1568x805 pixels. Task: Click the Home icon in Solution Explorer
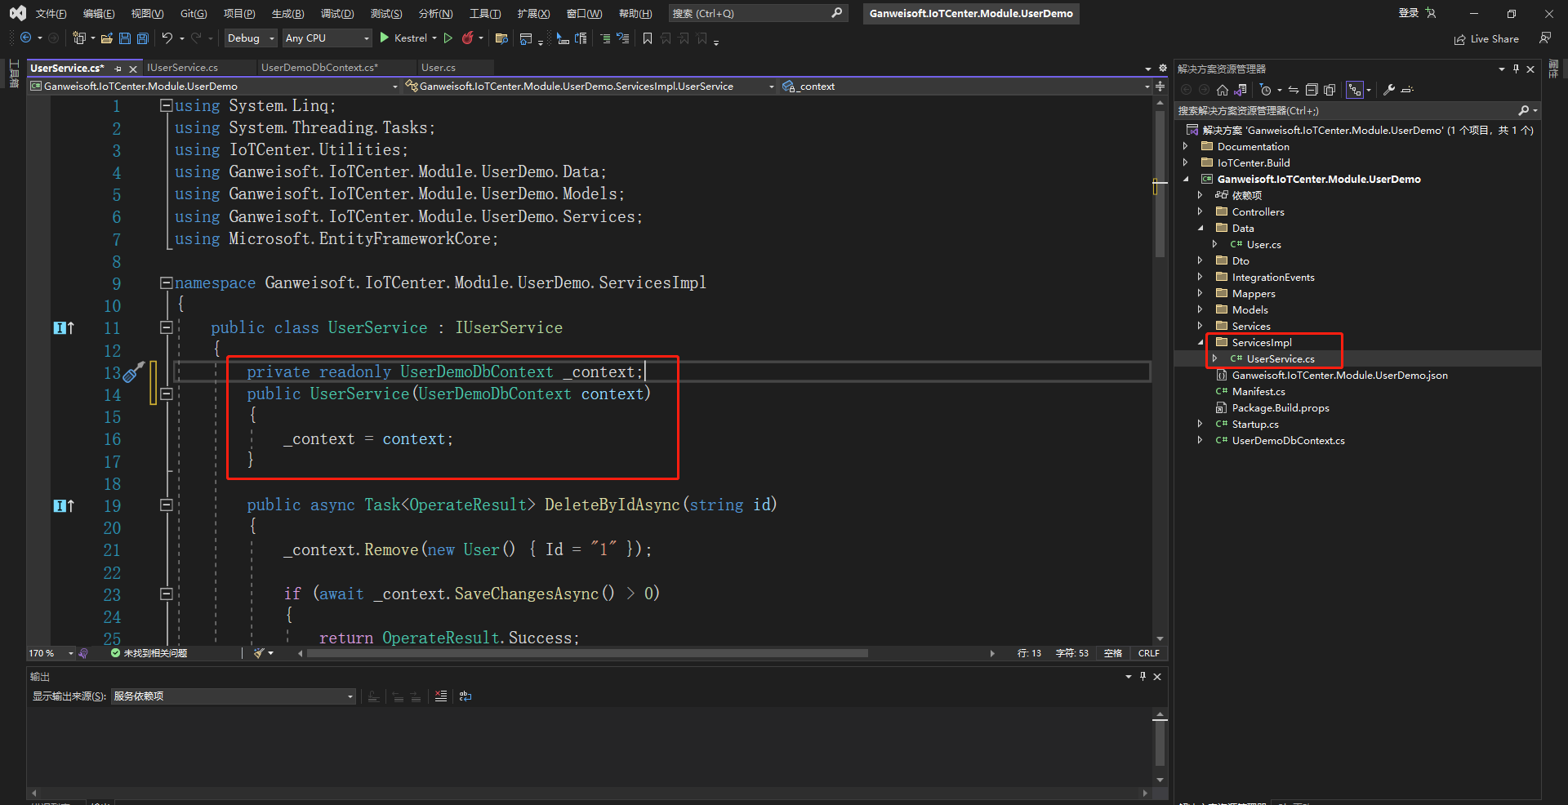coord(1222,90)
